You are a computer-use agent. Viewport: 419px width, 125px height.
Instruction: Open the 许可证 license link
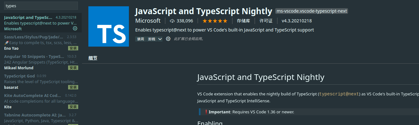pos(266,21)
